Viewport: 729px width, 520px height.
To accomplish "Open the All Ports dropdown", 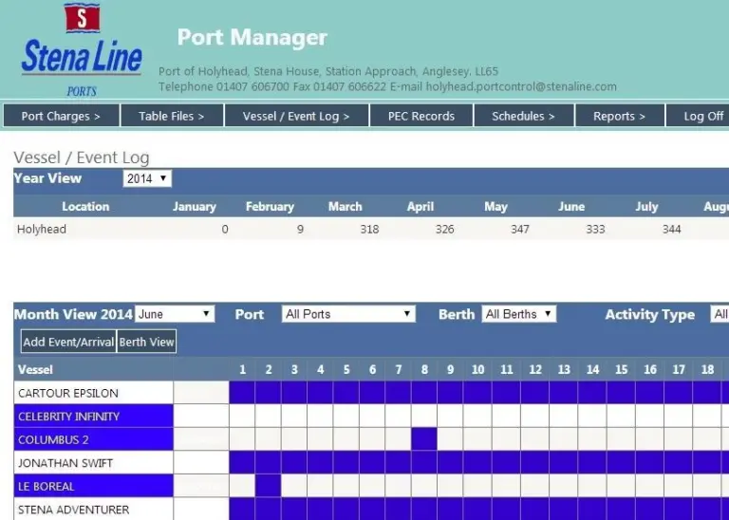I will click(348, 314).
